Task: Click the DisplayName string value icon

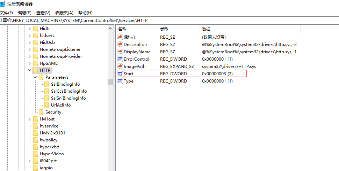Action: pyautogui.click(x=120, y=52)
